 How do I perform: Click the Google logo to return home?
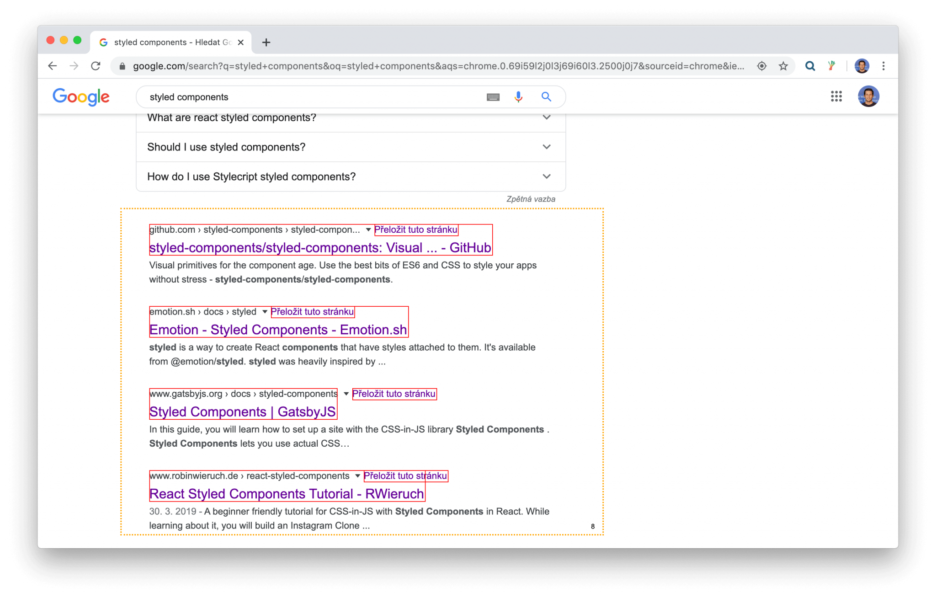coord(81,96)
